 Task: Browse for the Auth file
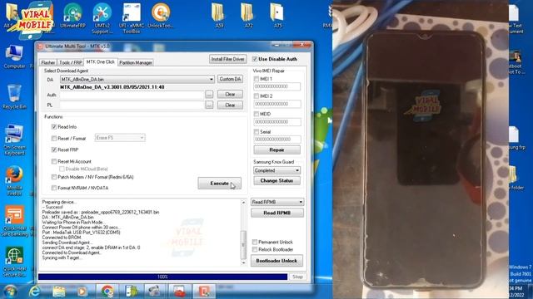[209, 94]
